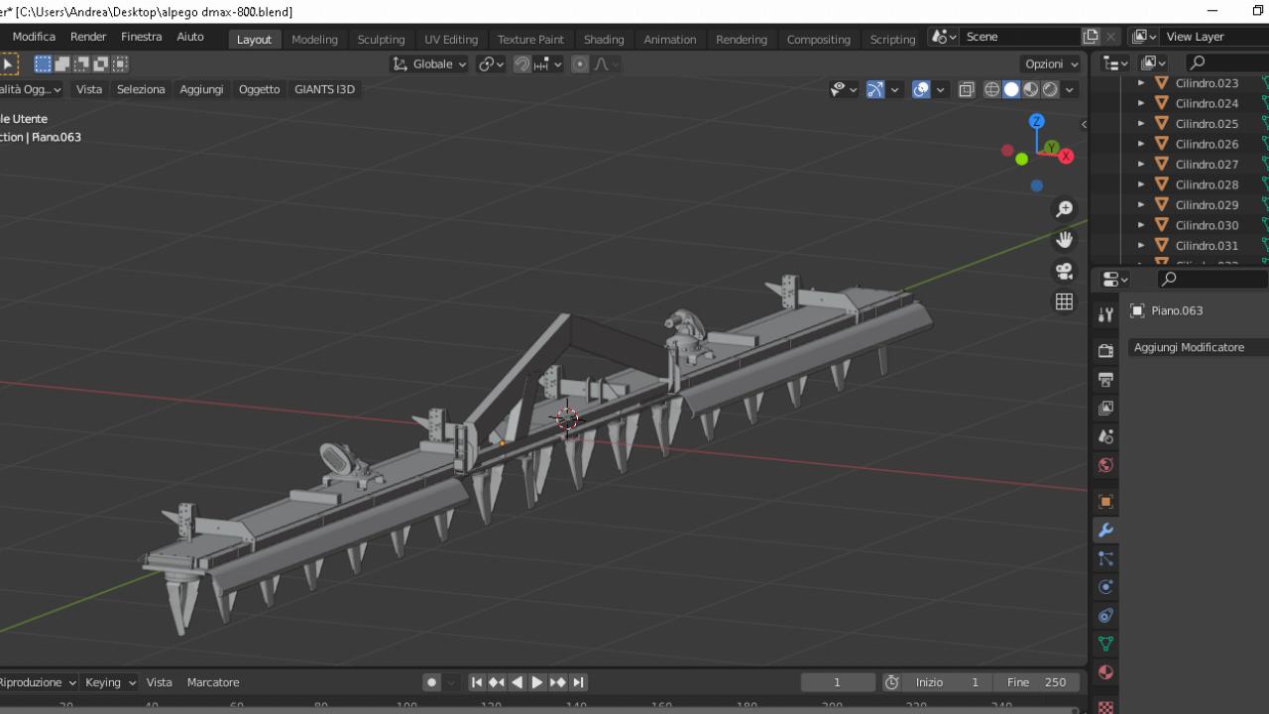Image resolution: width=1269 pixels, height=714 pixels.
Task: Open the GIANTS I3D menu
Action: (324, 89)
